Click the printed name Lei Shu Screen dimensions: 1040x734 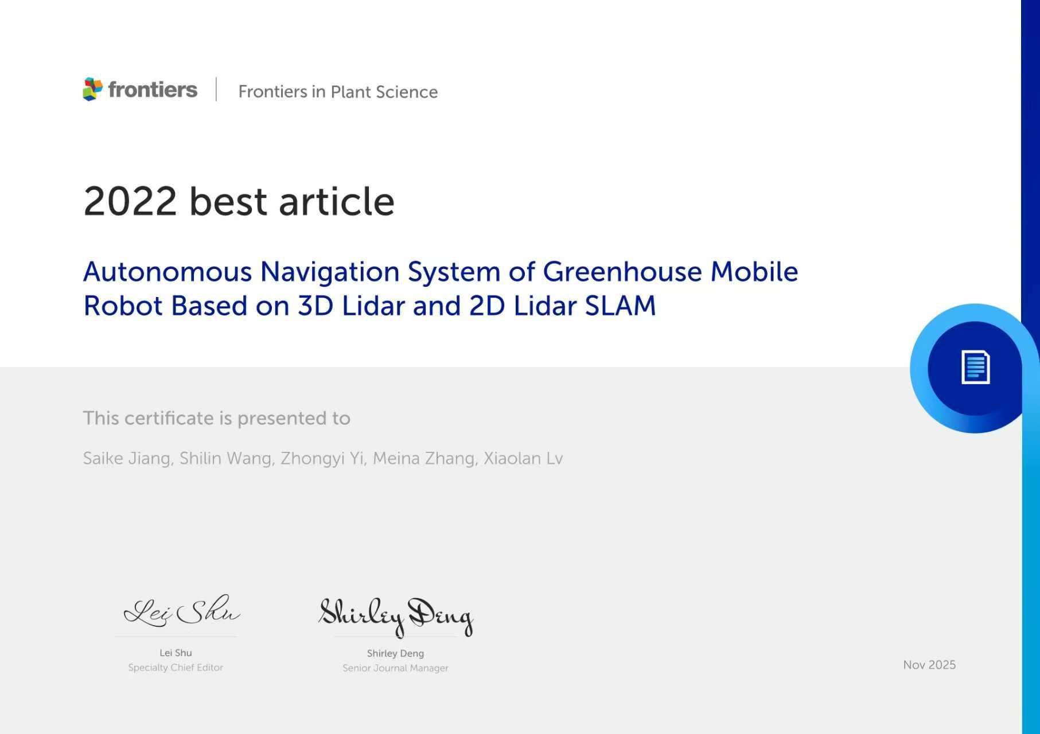(x=176, y=653)
